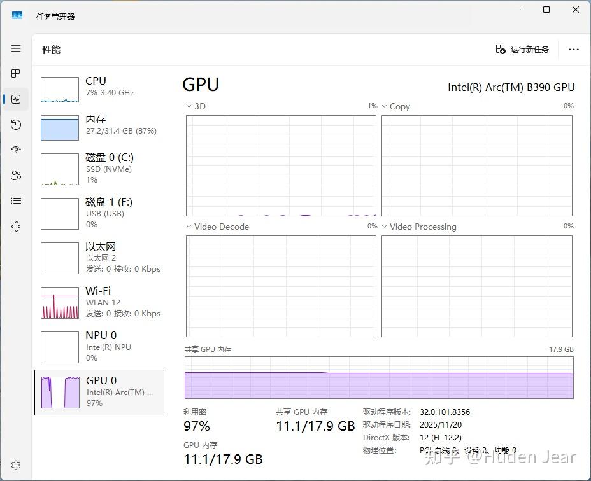Select the Performance page icon in sidebar
Image resolution: width=591 pixels, height=481 pixels.
(x=16, y=99)
